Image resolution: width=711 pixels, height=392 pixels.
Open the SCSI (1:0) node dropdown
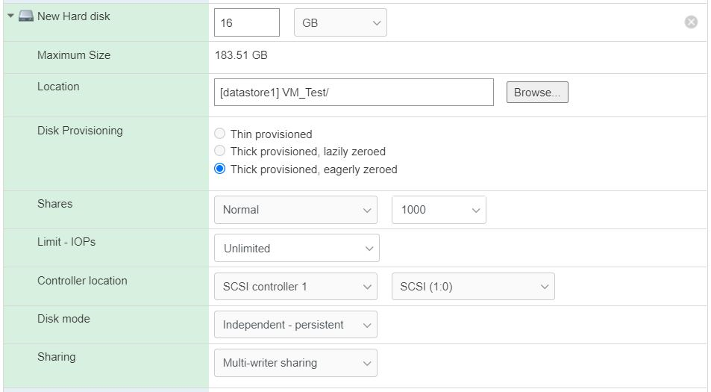(x=472, y=287)
